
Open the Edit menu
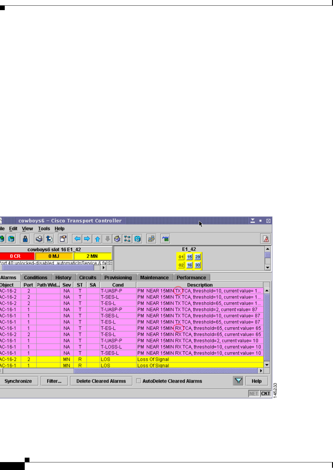tap(13, 229)
